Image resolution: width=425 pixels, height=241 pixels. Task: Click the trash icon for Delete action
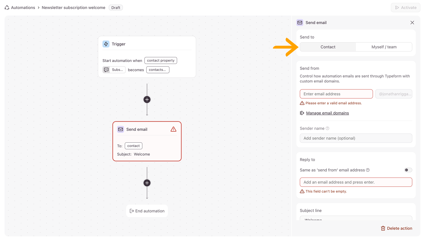point(383,228)
